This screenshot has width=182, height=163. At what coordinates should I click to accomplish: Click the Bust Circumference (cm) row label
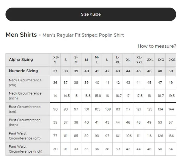coord(25,109)
